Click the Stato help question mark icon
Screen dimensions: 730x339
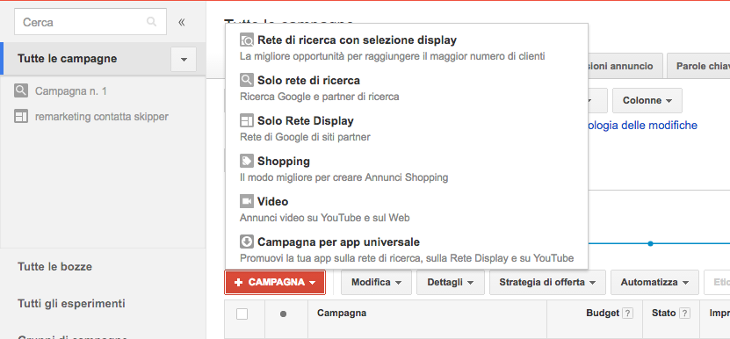684,314
